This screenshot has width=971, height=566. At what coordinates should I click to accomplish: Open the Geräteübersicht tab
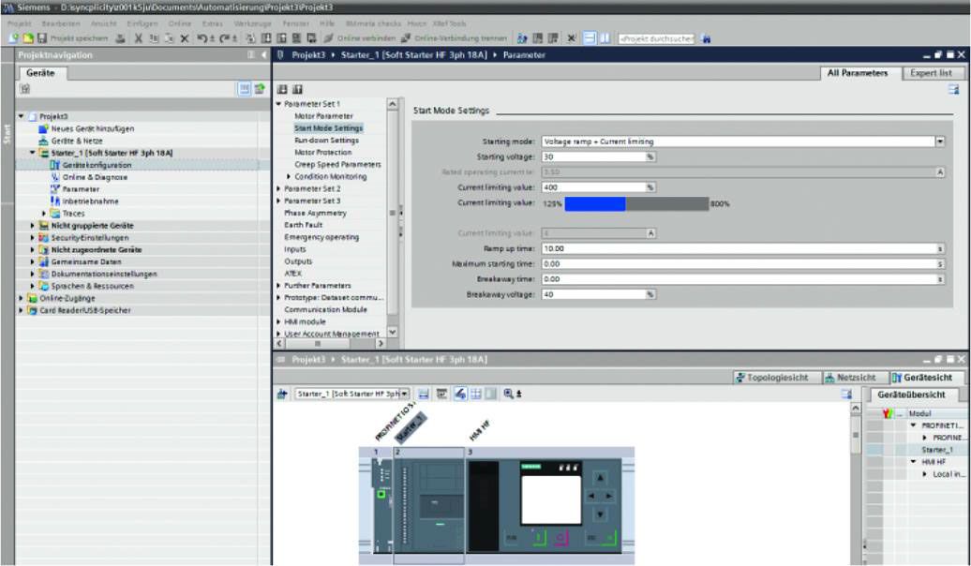coord(911,395)
